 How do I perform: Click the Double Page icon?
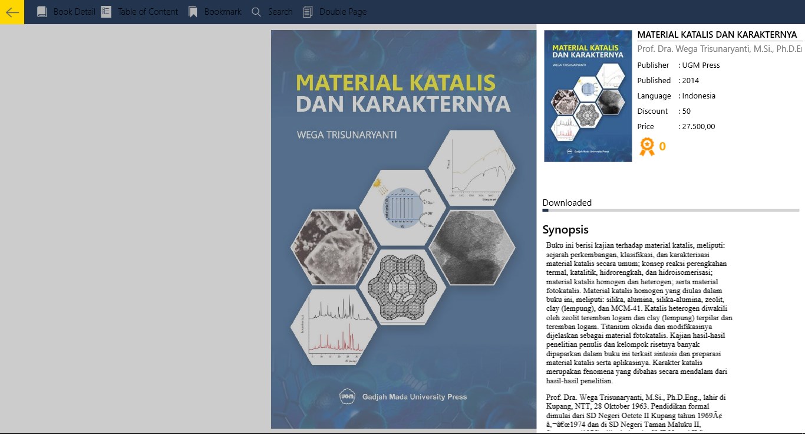pyautogui.click(x=308, y=12)
